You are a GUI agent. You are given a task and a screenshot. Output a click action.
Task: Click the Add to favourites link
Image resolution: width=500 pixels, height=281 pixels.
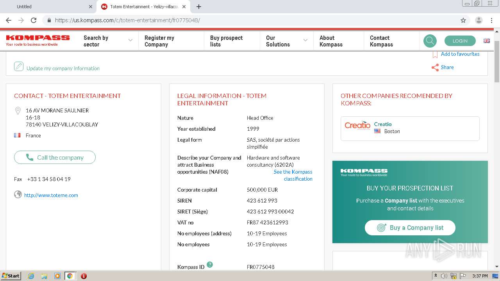click(460, 54)
